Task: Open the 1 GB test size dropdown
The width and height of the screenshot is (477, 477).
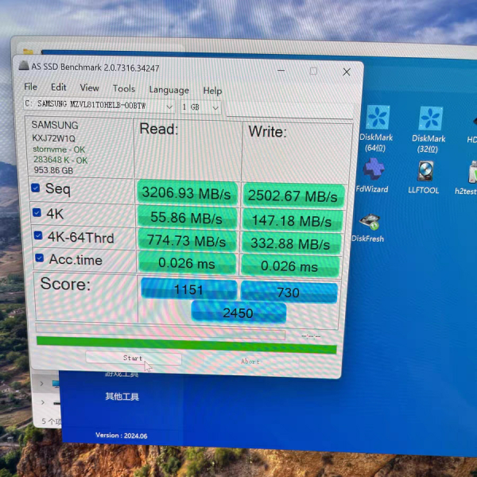Action: [x=215, y=107]
